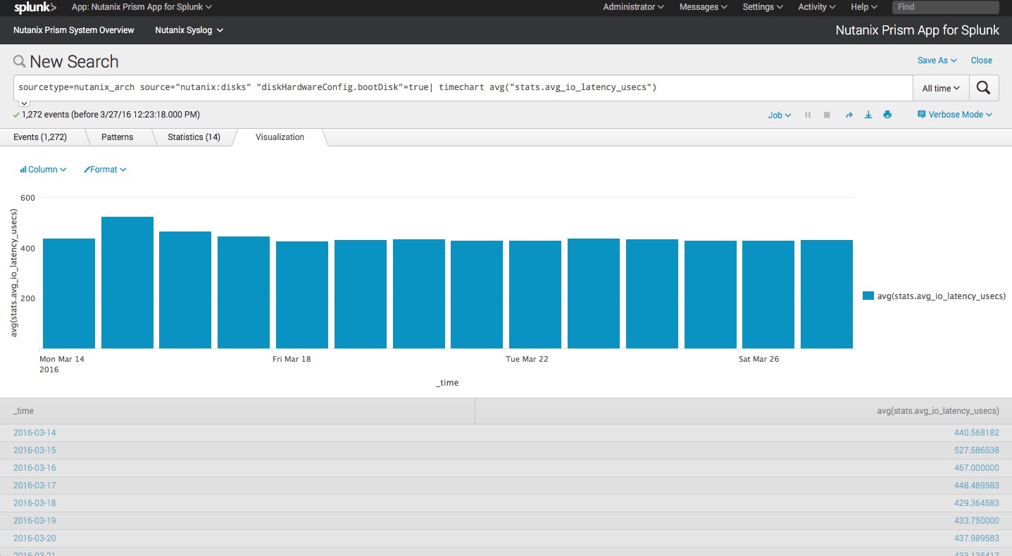
Task: Change the Column chart type
Action: pyautogui.click(x=43, y=170)
